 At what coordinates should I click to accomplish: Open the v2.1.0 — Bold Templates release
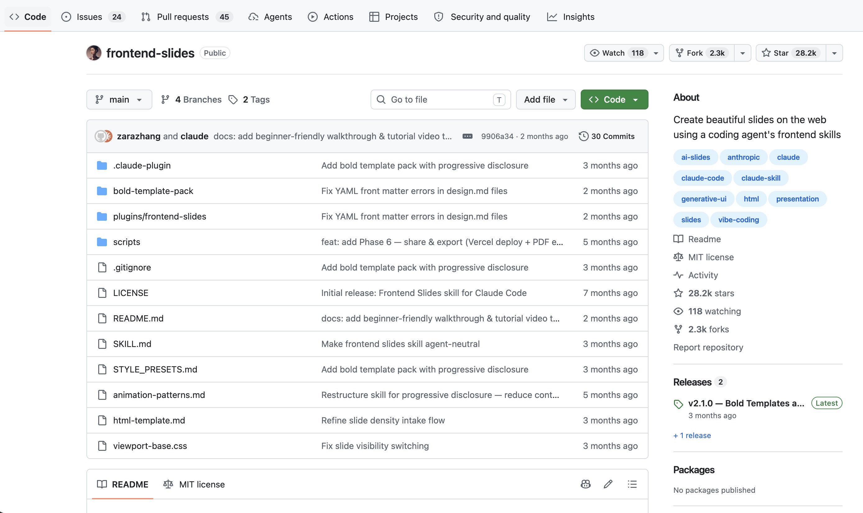point(746,403)
